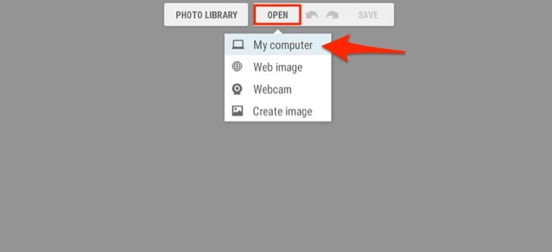
Task: Click the greyed-out SAVE button
Action: (x=368, y=15)
